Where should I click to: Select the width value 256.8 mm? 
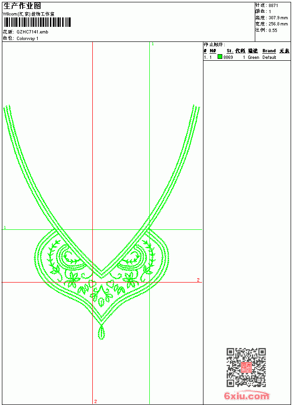(278, 24)
